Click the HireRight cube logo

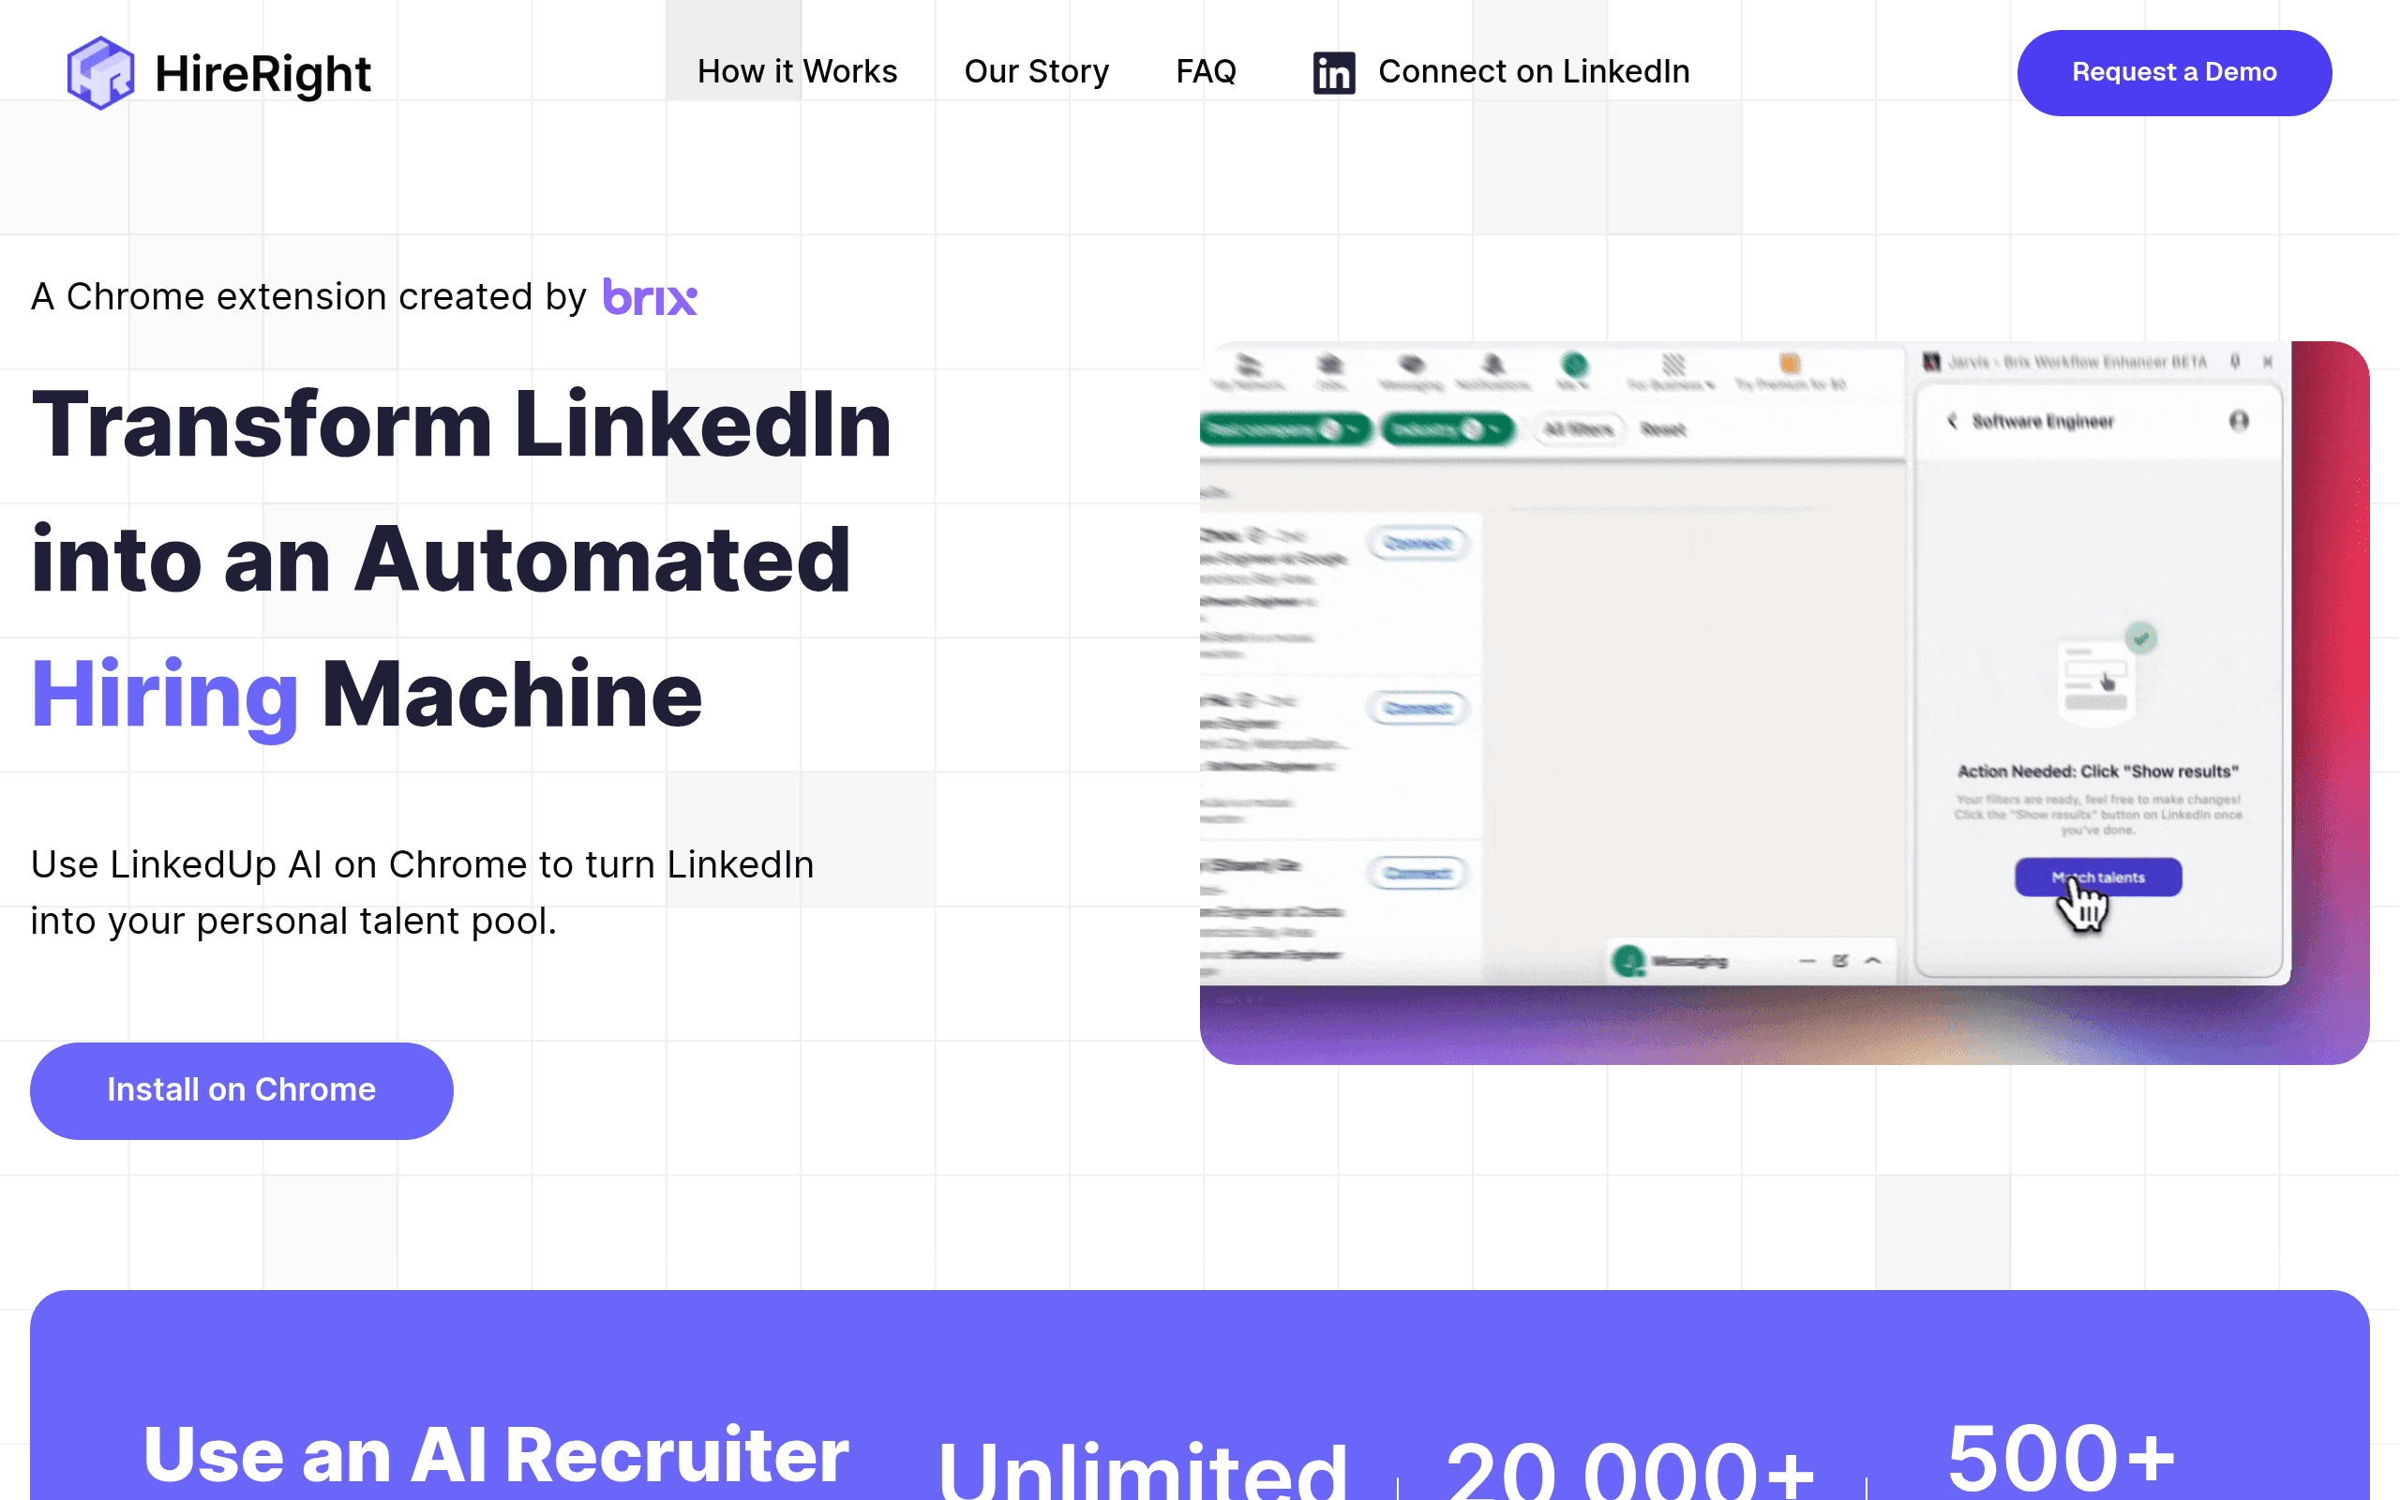(102, 71)
